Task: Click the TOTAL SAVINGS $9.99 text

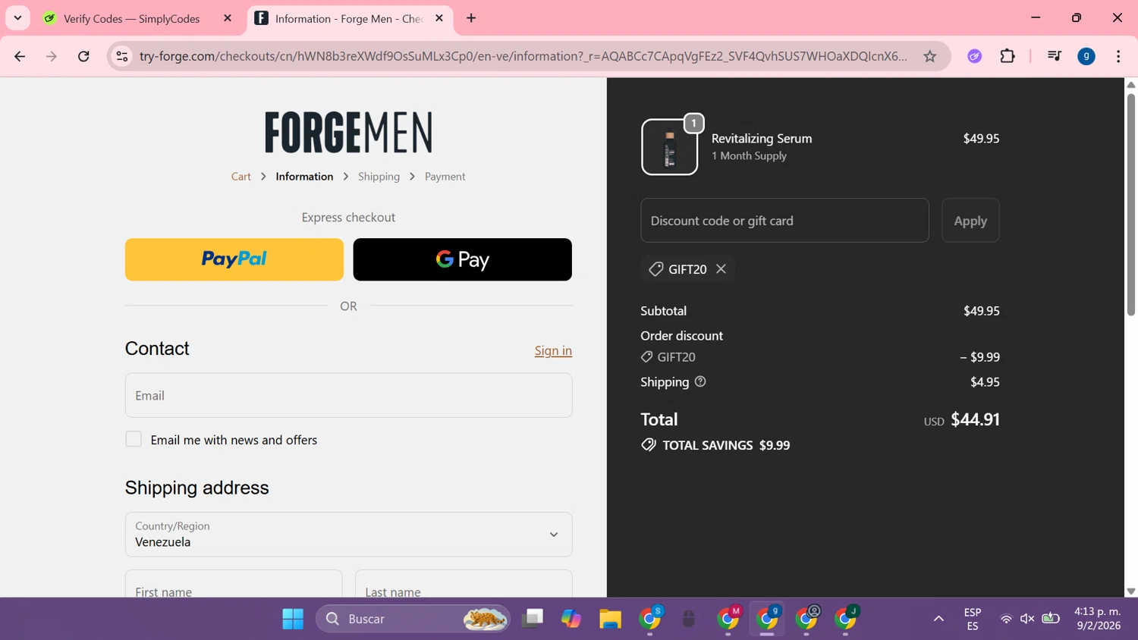Action: pos(726,445)
